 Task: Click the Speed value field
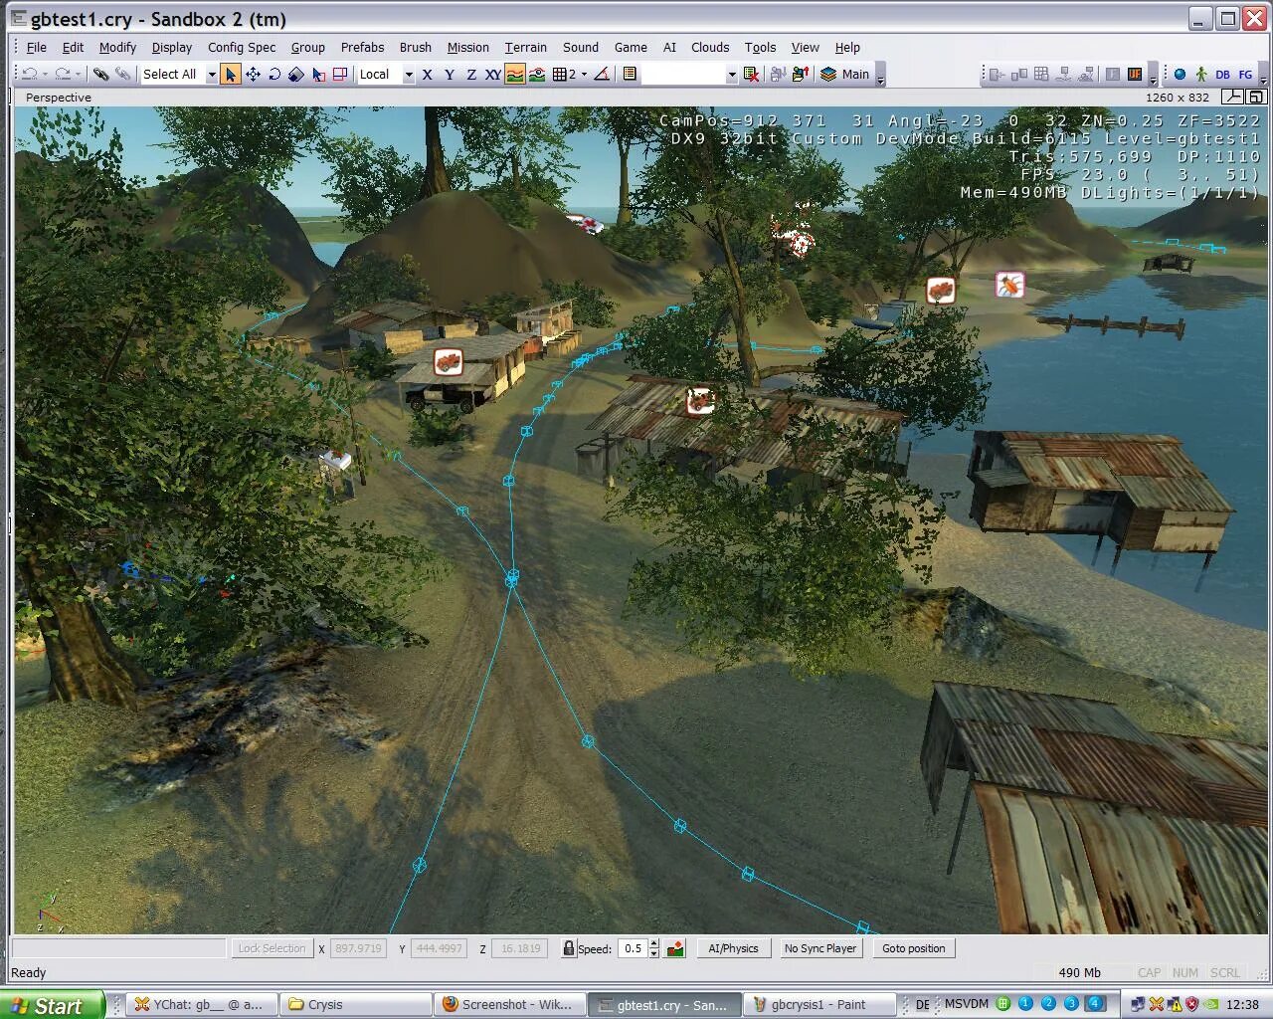coord(633,948)
